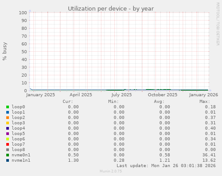Click loop4 max value 0.40

[210, 128]
